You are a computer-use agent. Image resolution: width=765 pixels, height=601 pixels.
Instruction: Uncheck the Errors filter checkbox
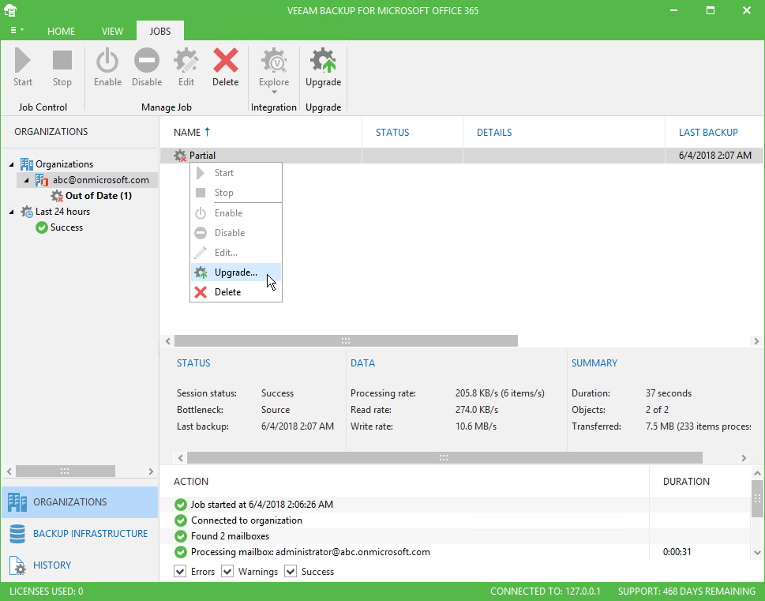pos(180,571)
